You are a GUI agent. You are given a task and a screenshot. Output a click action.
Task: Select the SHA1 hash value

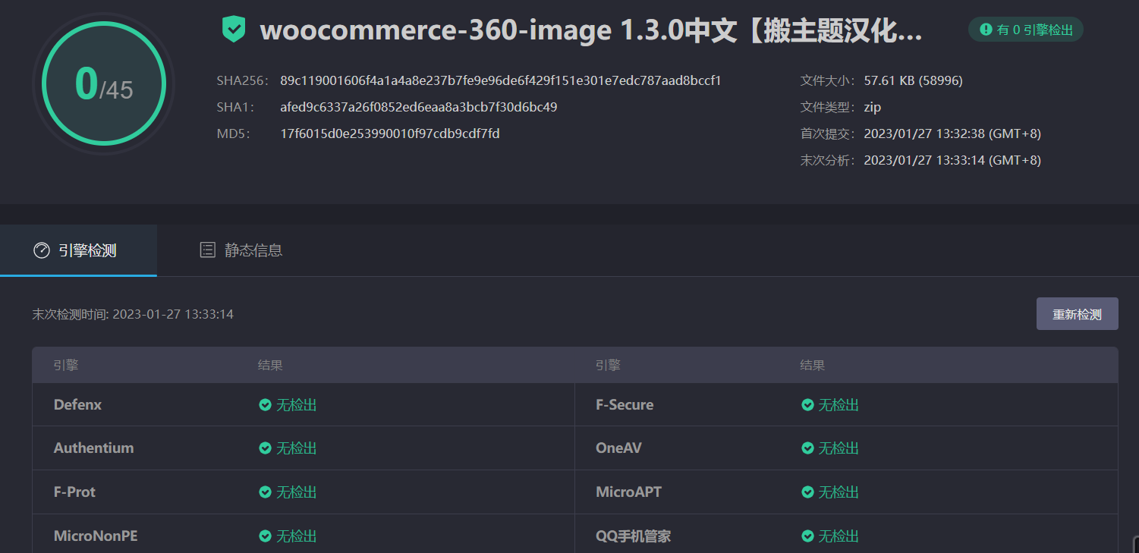[x=419, y=107]
